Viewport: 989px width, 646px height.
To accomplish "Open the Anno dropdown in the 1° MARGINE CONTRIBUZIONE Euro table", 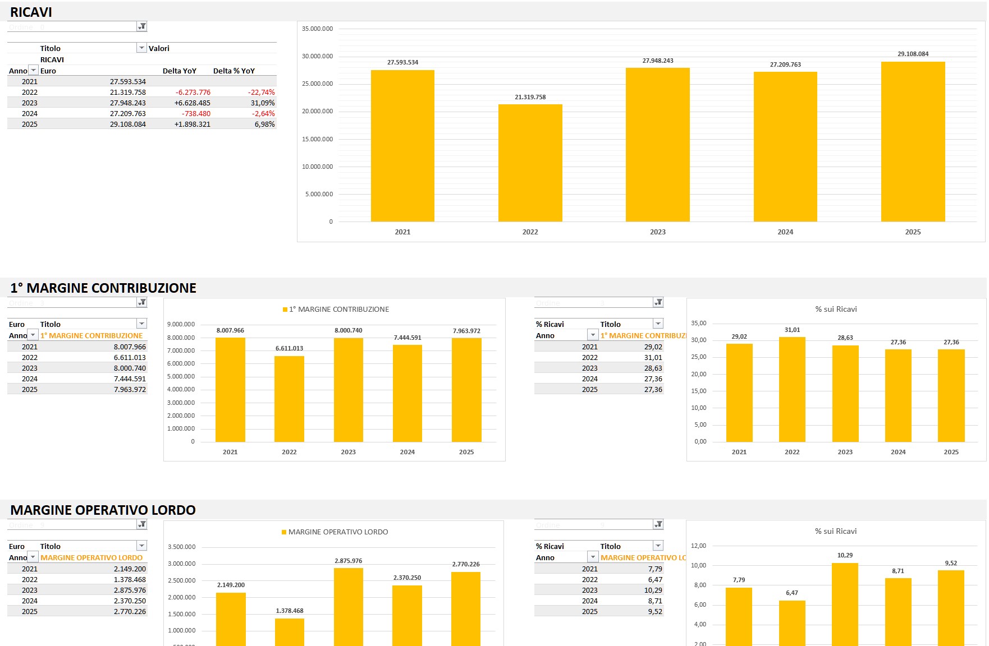I will pos(33,335).
